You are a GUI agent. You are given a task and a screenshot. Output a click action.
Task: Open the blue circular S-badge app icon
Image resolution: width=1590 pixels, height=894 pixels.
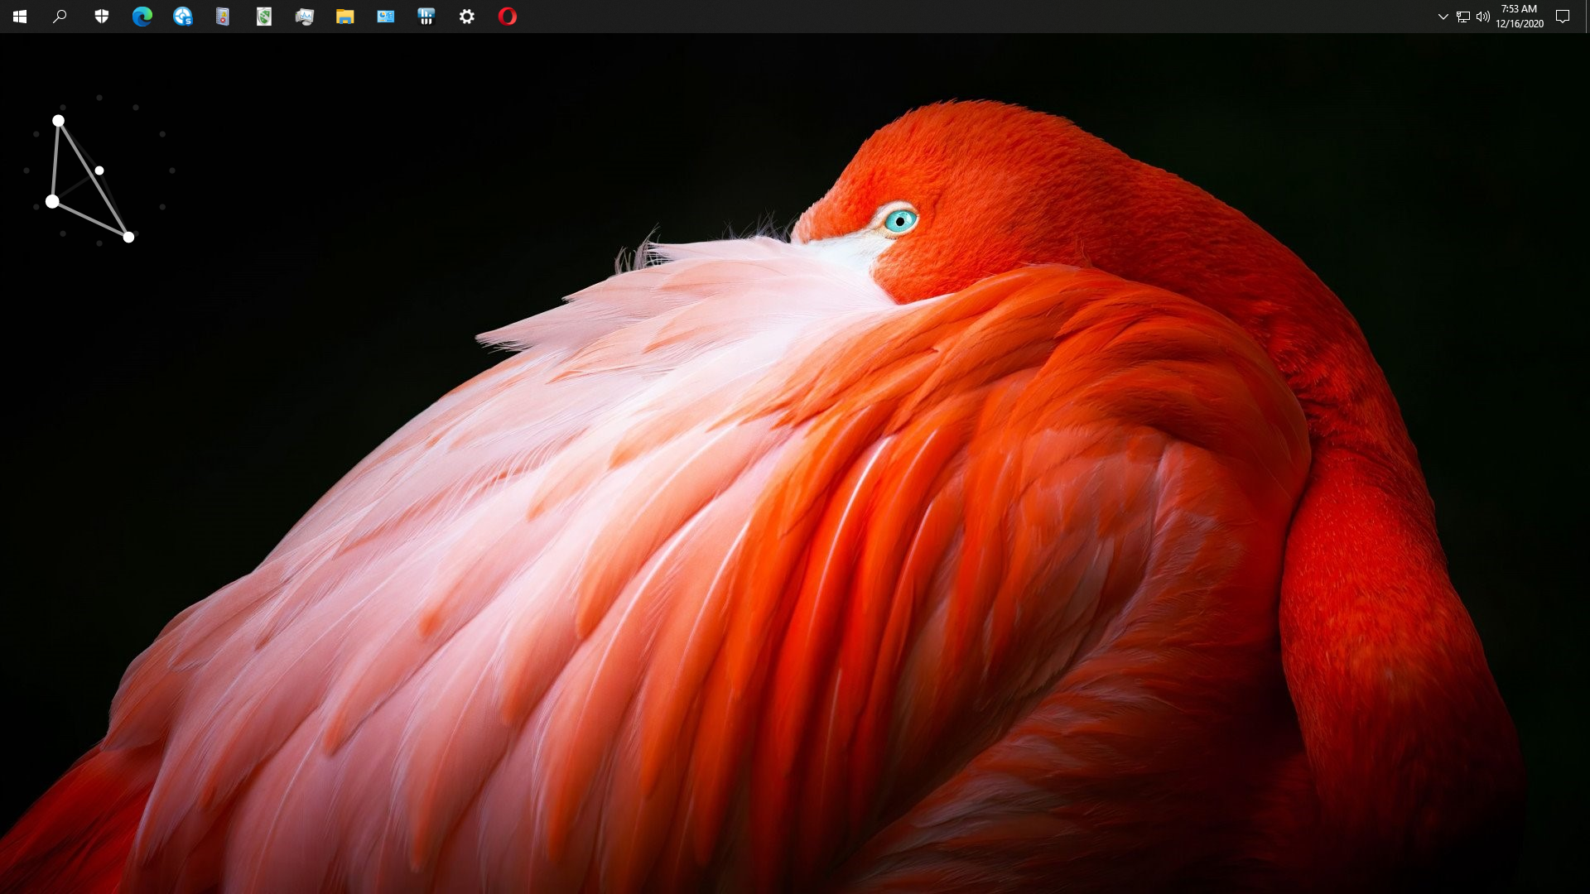tap(183, 17)
